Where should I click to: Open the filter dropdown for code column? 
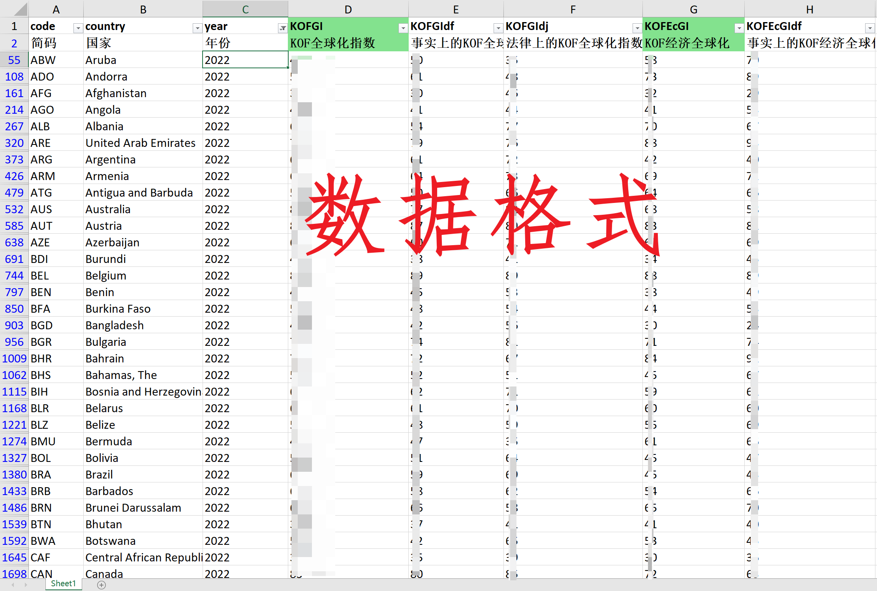pyautogui.click(x=78, y=28)
